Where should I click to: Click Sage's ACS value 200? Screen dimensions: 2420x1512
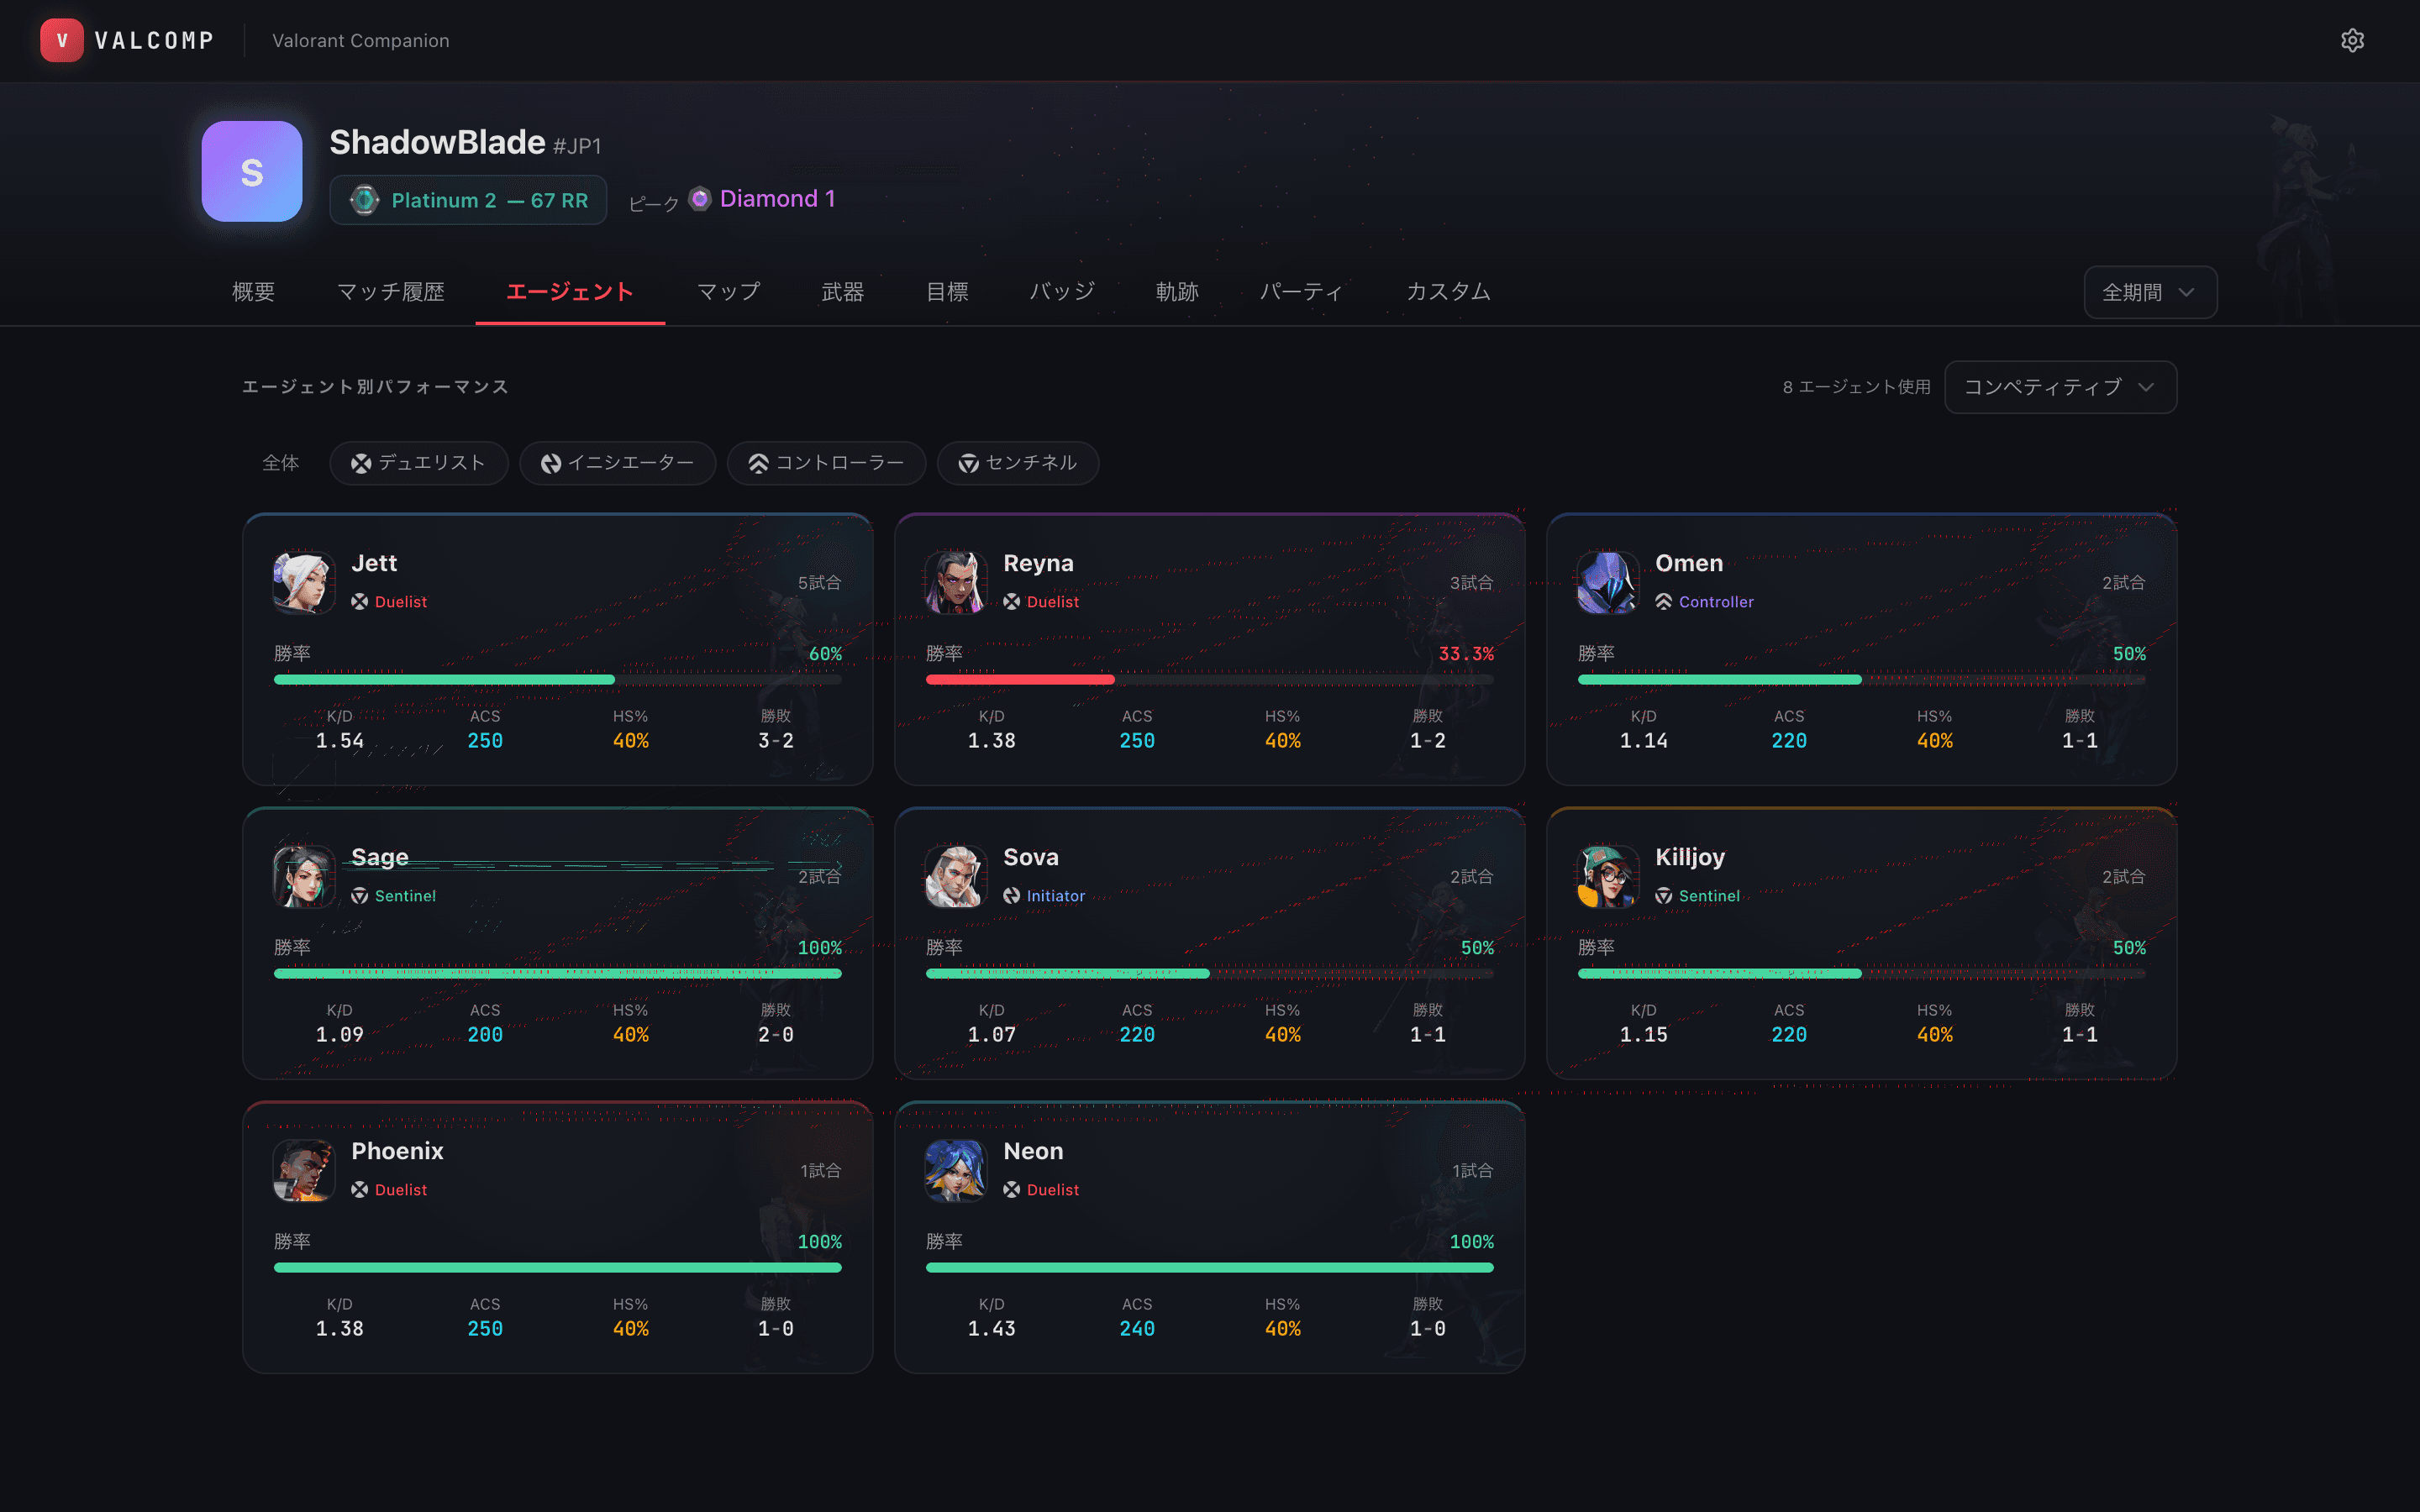tap(485, 1035)
